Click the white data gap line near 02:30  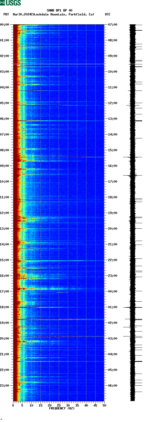(x=59, y=64)
